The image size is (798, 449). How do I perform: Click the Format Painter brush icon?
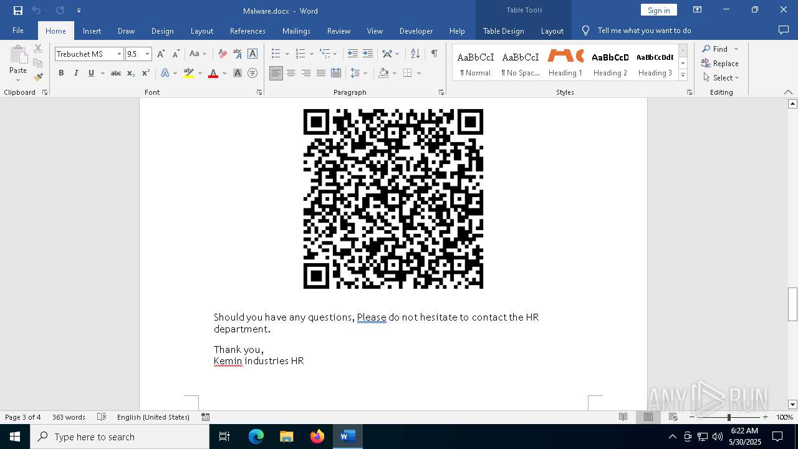38,77
